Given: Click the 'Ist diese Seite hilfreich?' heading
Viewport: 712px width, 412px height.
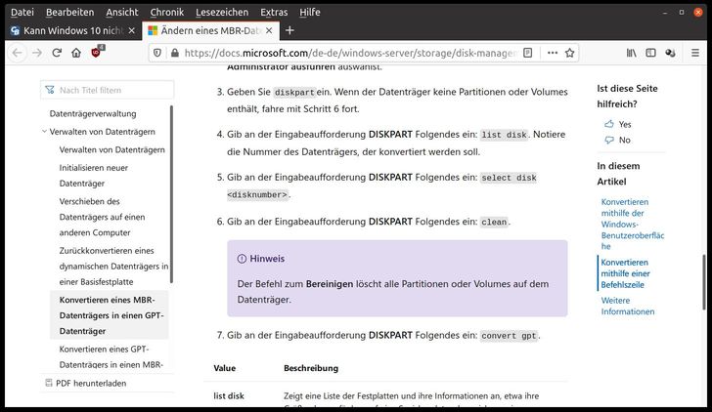Looking at the screenshot, I should pyautogui.click(x=627, y=96).
